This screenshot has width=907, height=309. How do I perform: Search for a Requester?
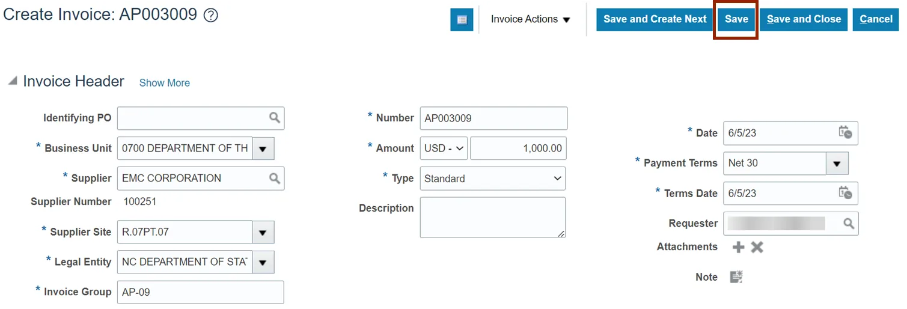click(849, 223)
